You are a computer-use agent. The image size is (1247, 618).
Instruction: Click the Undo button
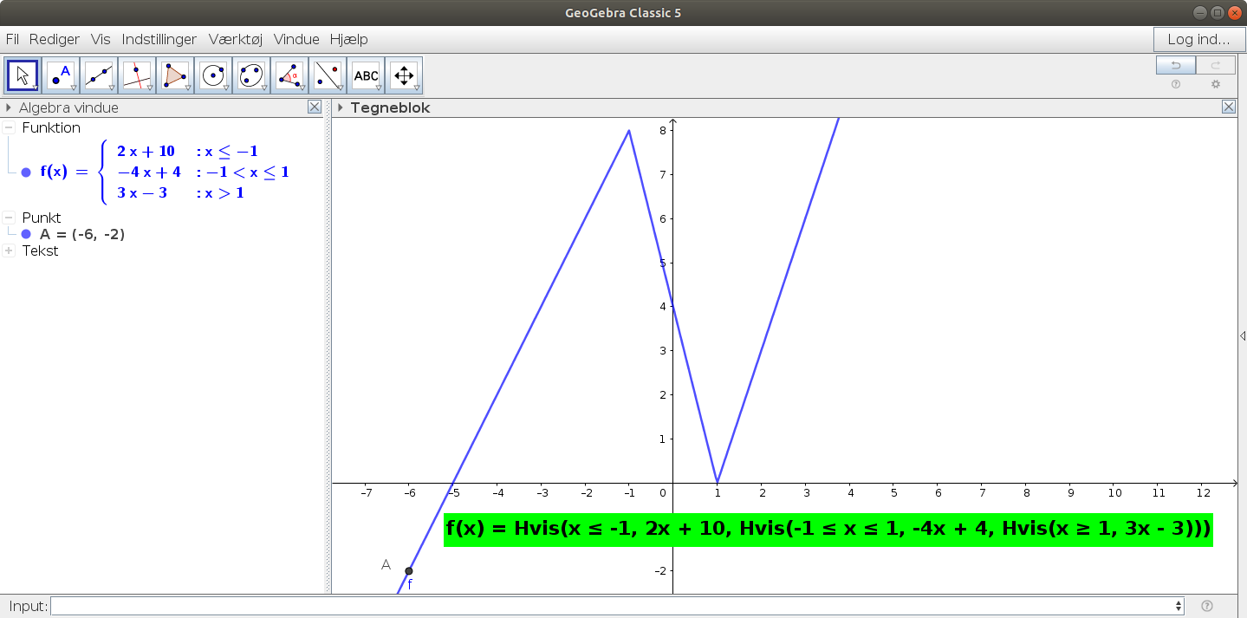(x=1176, y=65)
